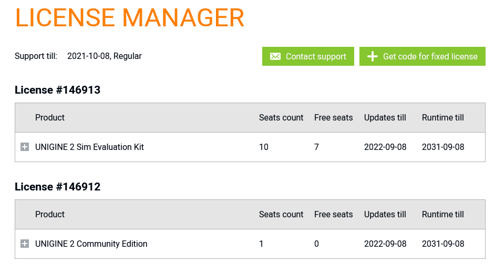This screenshot has height=272, width=495.
Task: Click the LICENSE MANAGER page title
Action: click(x=130, y=18)
